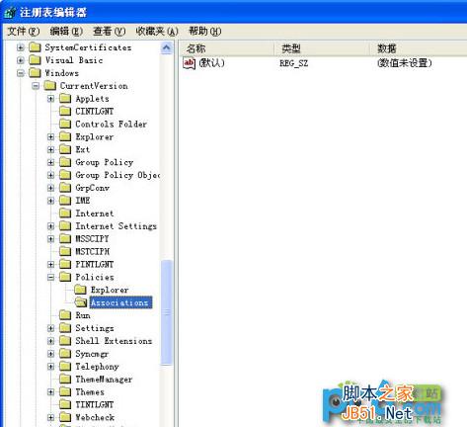Open the 收藏夹 menu
Screen dimensions: 467x427
coord(157,32)
